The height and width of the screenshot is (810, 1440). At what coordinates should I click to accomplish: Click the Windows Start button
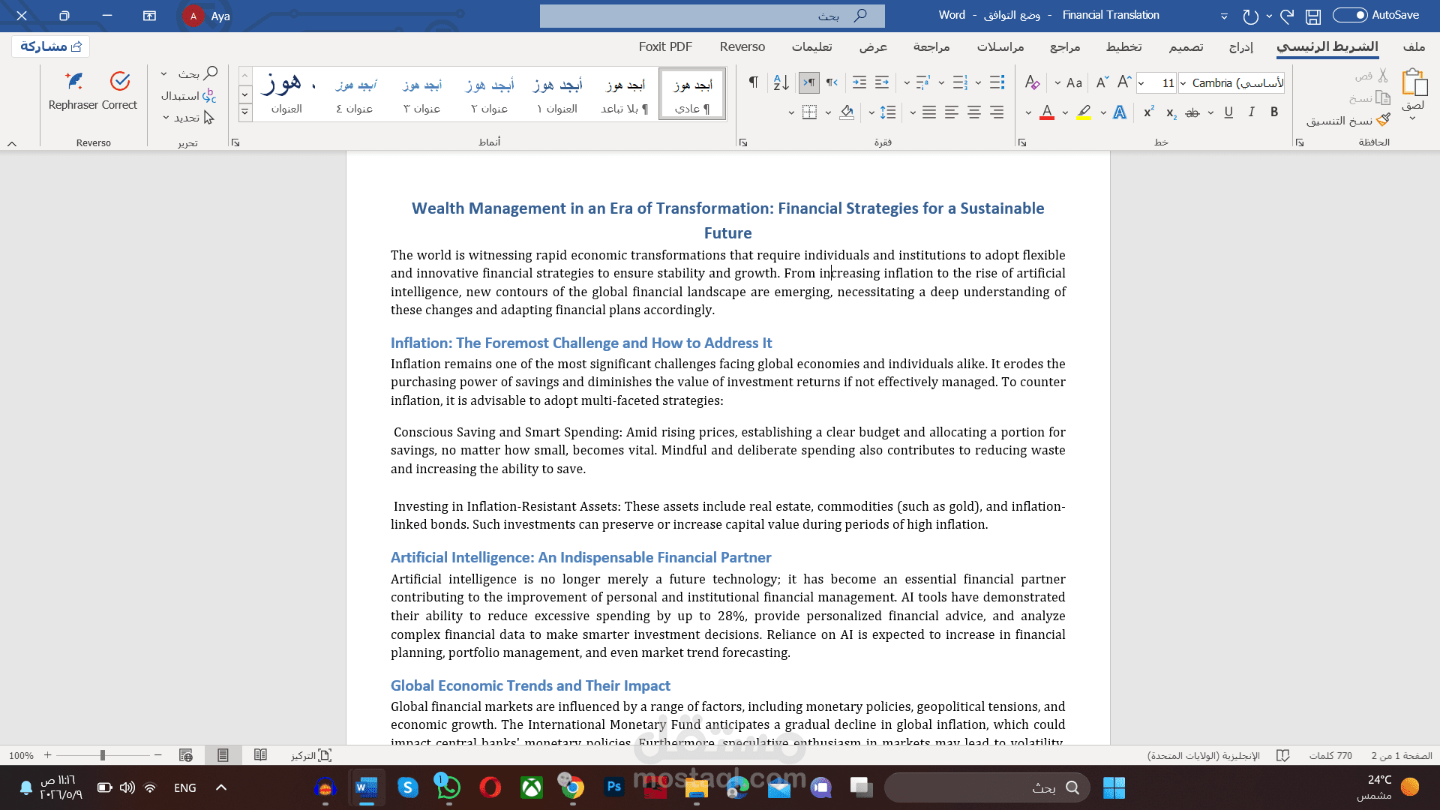tap(1114, 787)
